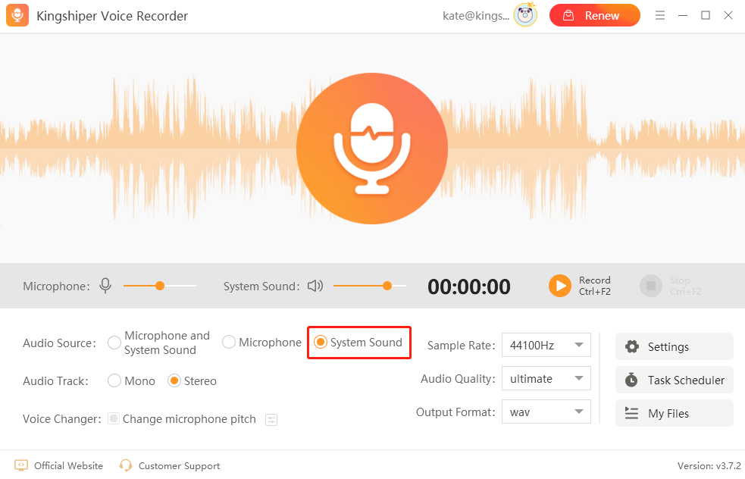Mute system sound via speaker icon

point(315,286)
